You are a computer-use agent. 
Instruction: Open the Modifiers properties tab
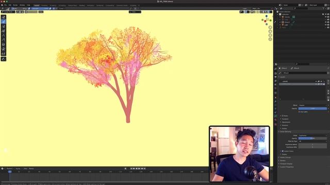275,101
